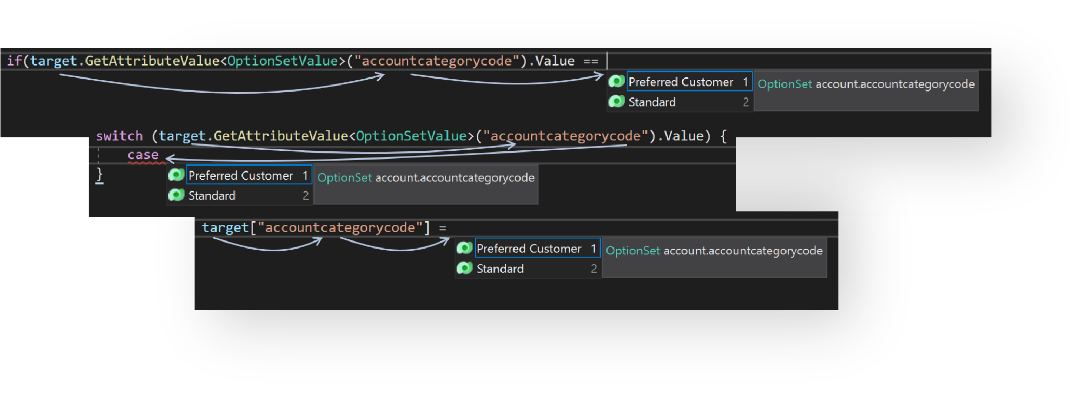Click the value 2 beside Standard in the switch suggestions
The image size is (1090, 401).
[x=306, y=195]
